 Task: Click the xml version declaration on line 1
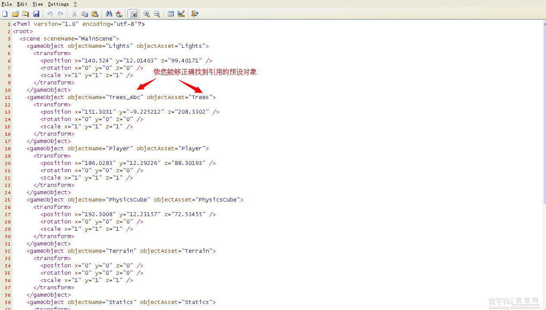[x=79, y=24]
